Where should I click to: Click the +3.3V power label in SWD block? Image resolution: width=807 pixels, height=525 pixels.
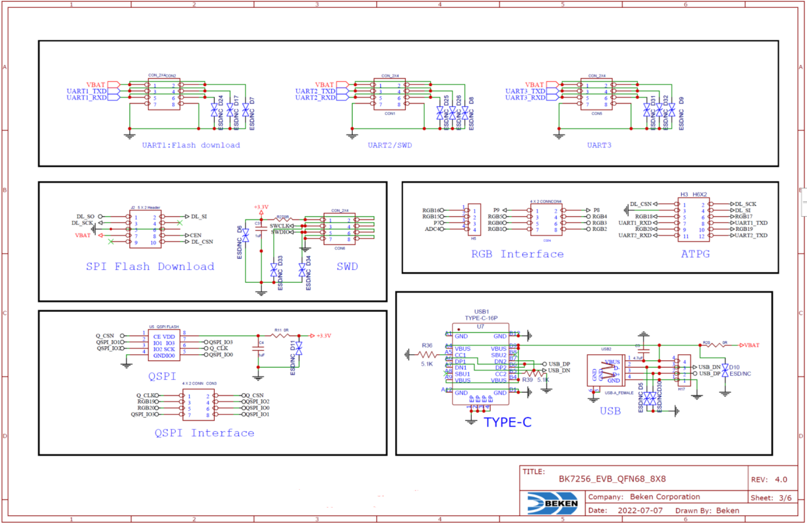(x=261, y=207)
